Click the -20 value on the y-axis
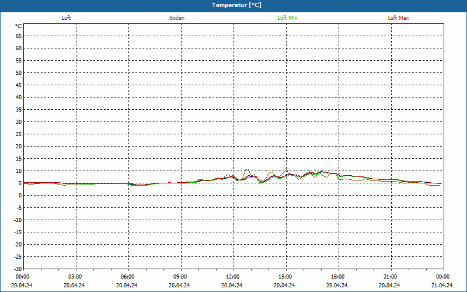The width and height of the screenshot is (467, 292). pyautogui.click(x=18, y=245)
